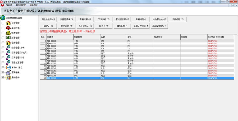Expand the 发票管理 tree node
This screenshot has width=238, height=121.
(3, 38)
